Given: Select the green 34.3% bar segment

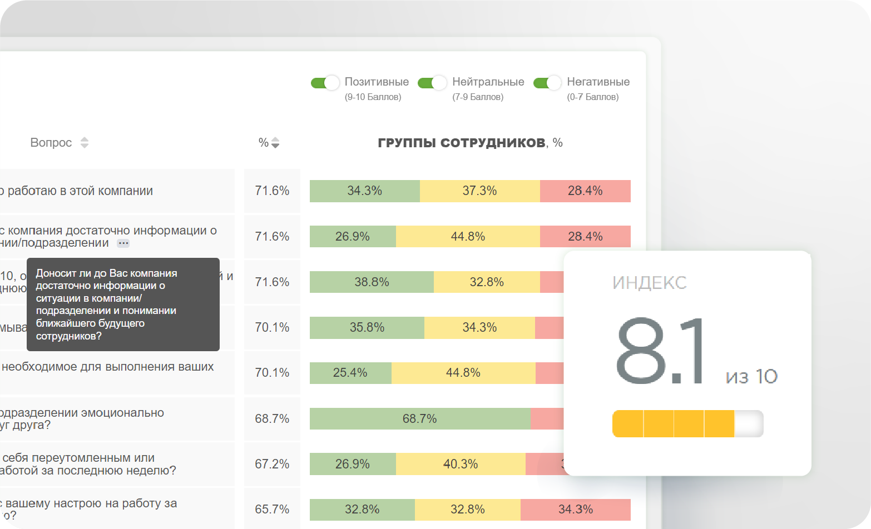Looking at the screenshot, I should point(364,191).
